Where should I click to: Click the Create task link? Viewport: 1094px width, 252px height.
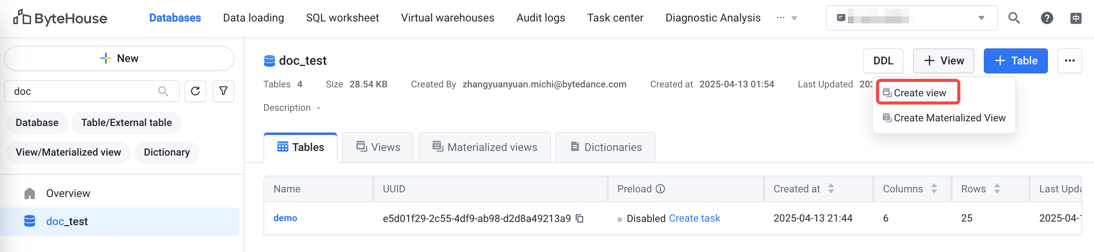click(694, 218)
